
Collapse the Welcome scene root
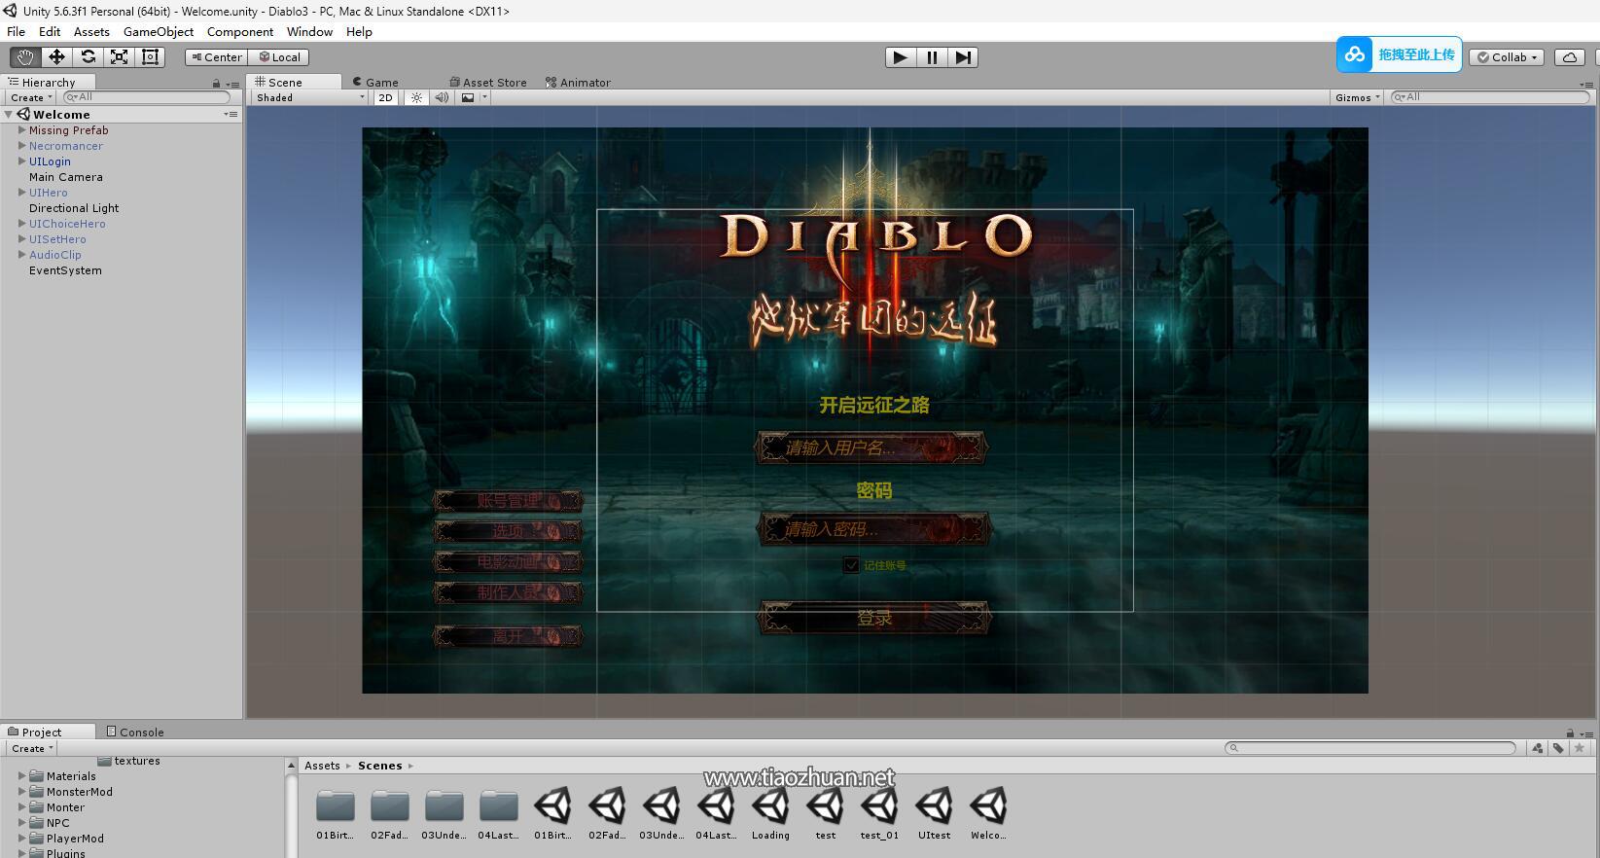9,115
